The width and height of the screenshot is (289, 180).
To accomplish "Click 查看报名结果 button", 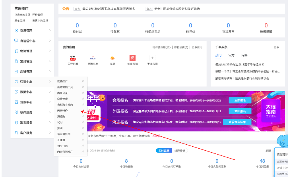I will (x=237, y=122).
